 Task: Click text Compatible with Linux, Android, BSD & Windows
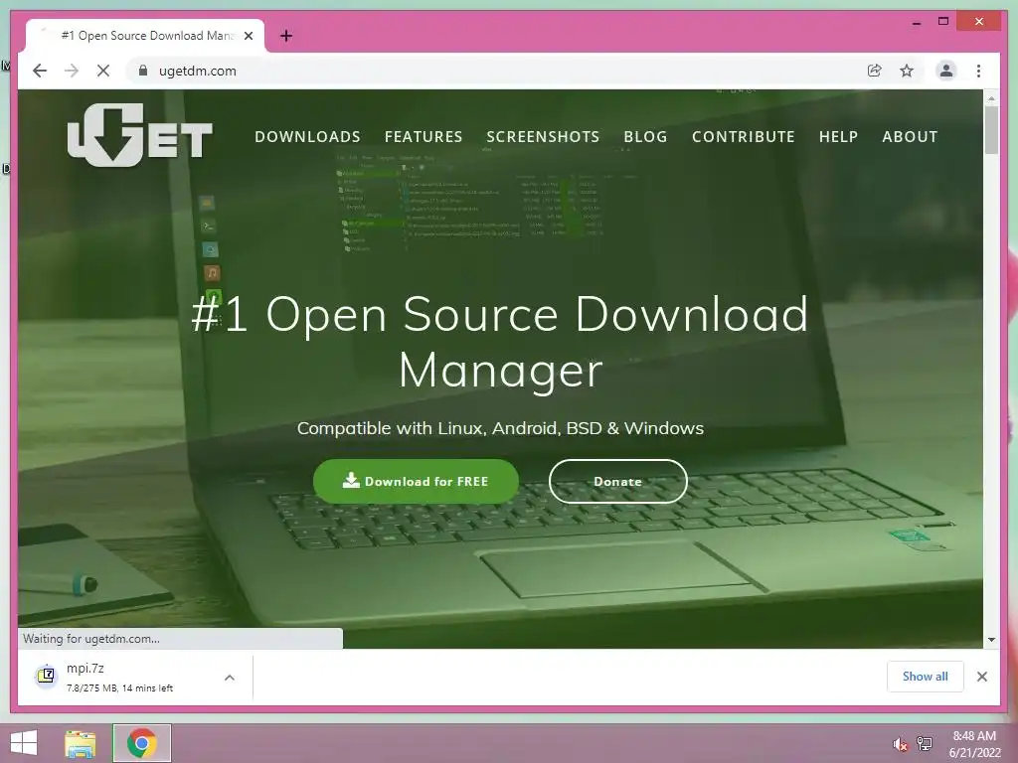500,428
